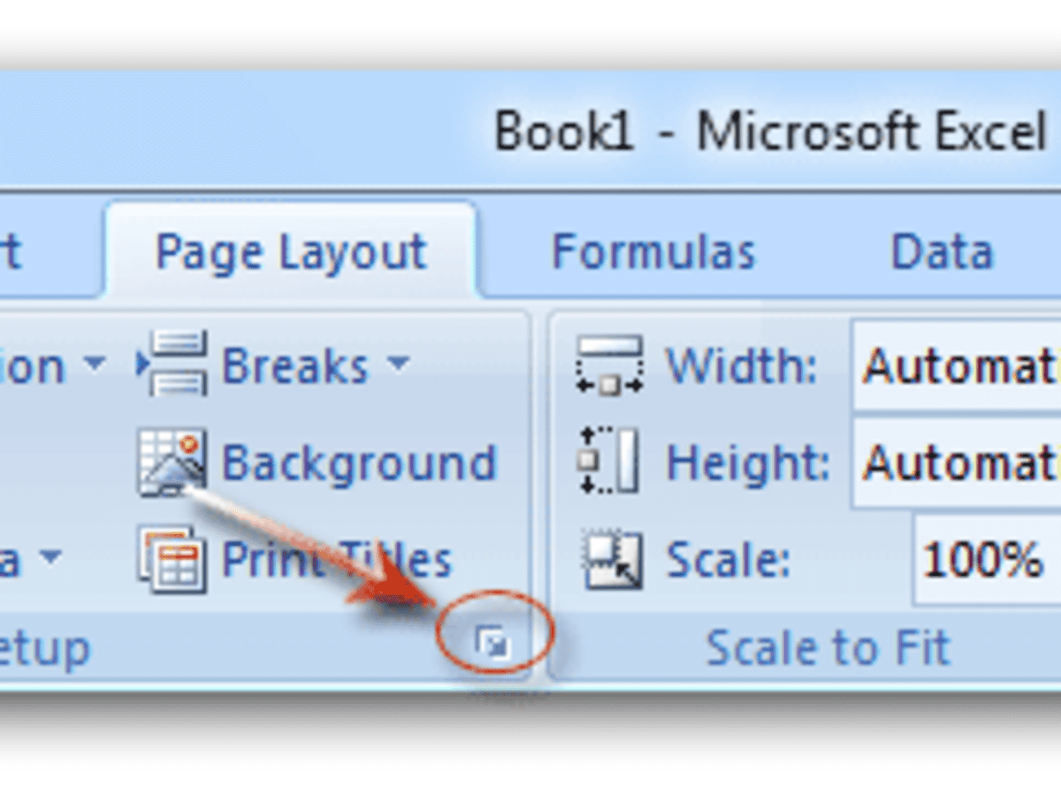
Task: Expand the Orientation dropdown arrow
Action: 94,364
